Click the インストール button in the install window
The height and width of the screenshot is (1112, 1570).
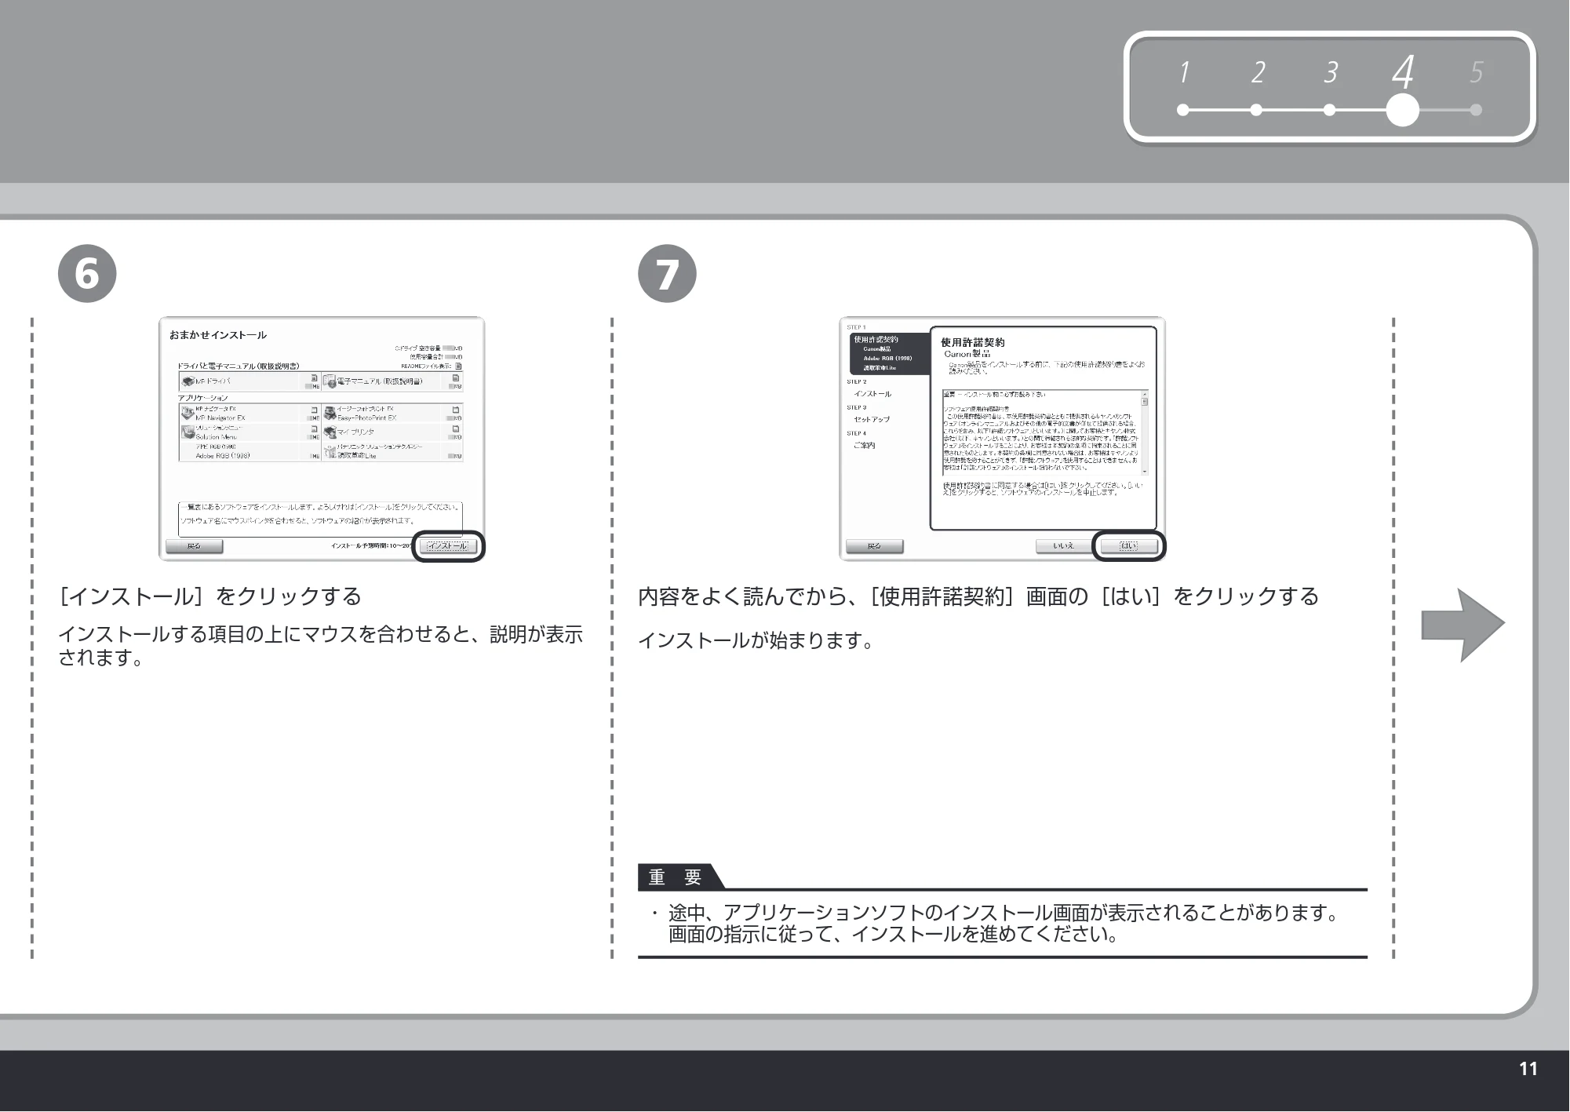[446, 546]
